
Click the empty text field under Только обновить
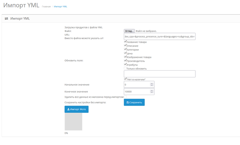click(159, 74)
